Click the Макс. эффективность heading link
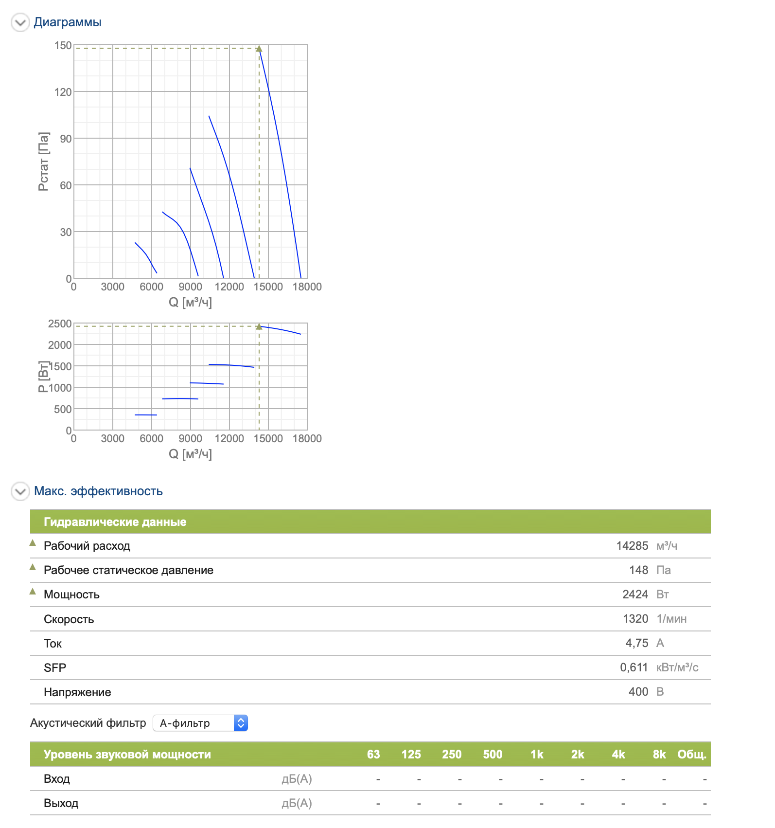Image resolution: width=775 pixels, height=828 pixels. [98, 491]
